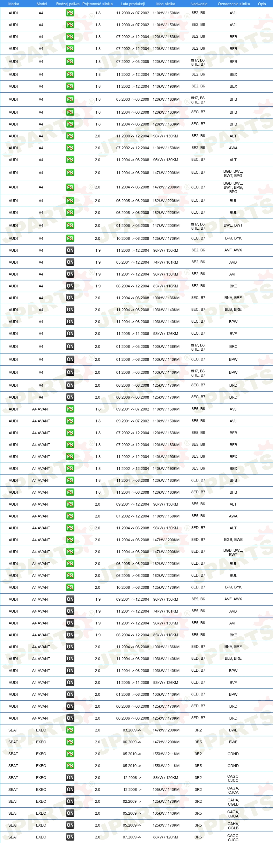Click petrol icon in Seat Exeo 3R2 CDND row

(70, 754)
